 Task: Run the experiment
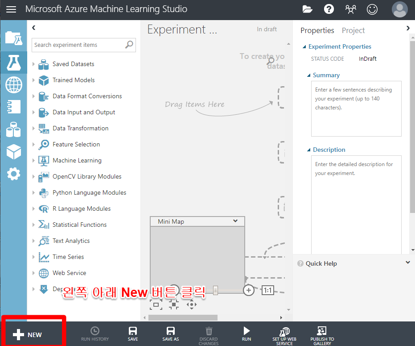click(x=247, y=334)
